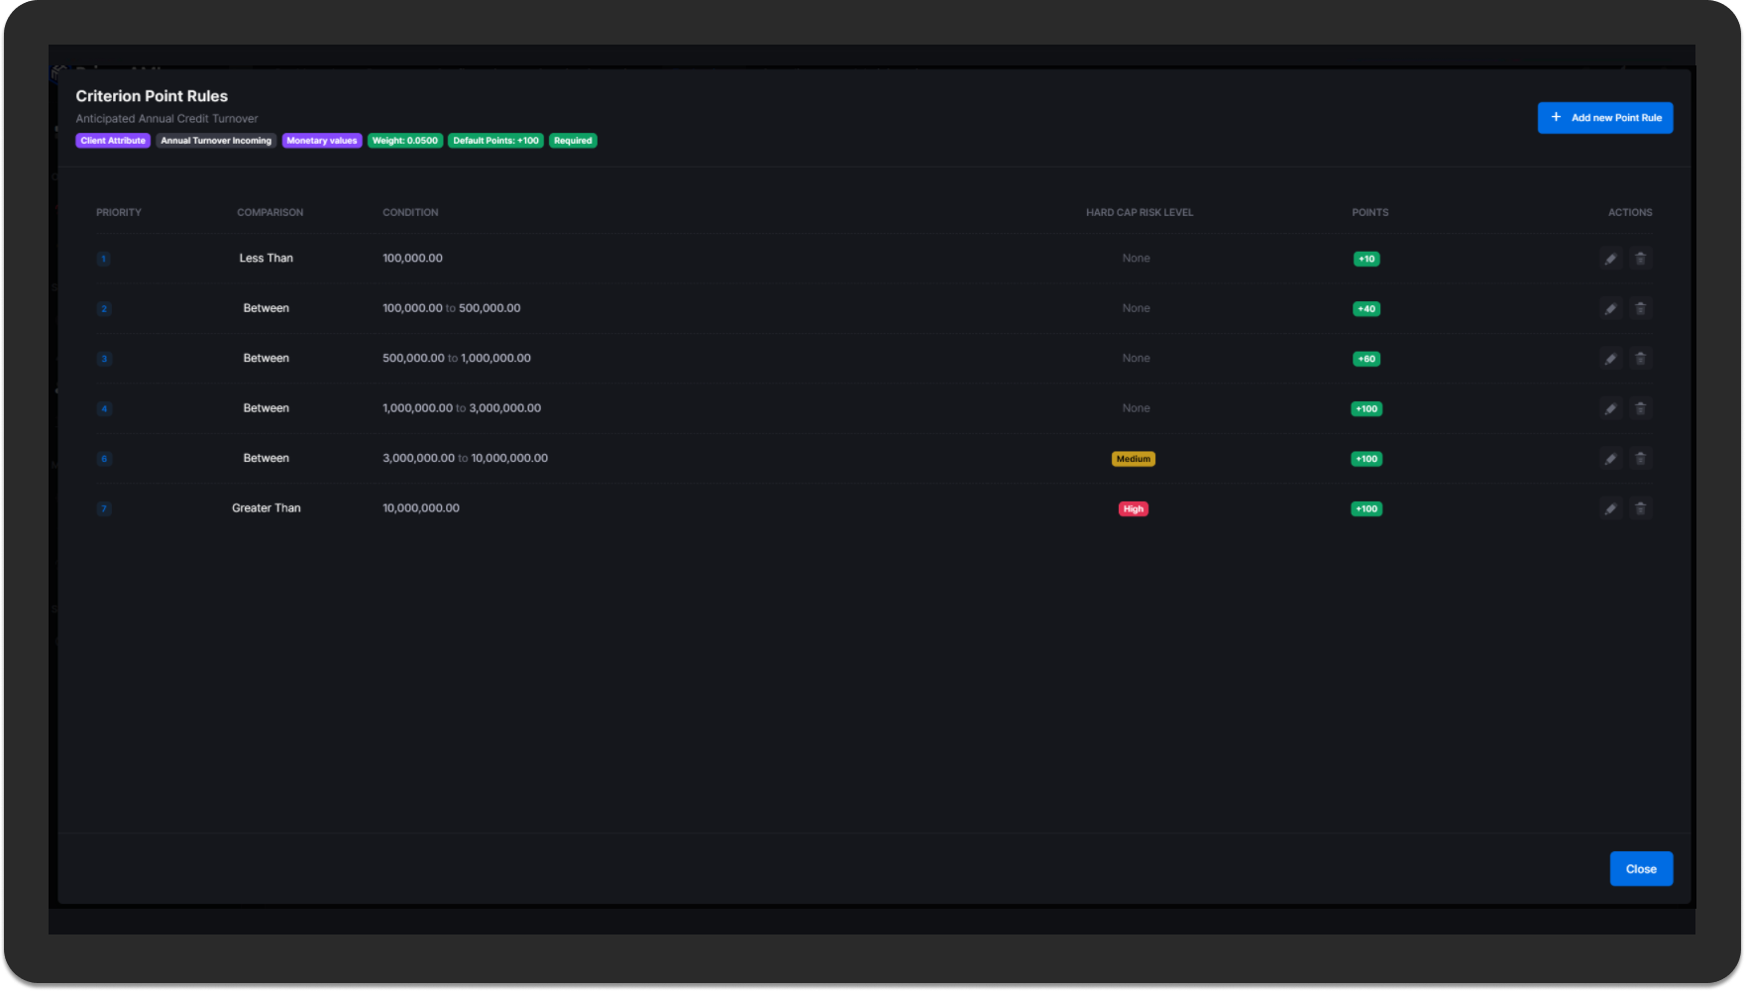This screenshot has height=991, width=1745.
Task: Click the Medium hard cap risk badge
Action: [x=1133, y=459]
